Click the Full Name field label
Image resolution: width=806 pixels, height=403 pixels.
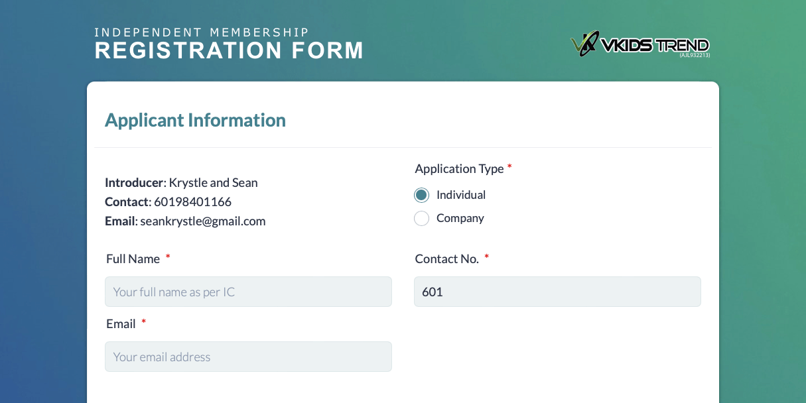(x=133, y=259)
